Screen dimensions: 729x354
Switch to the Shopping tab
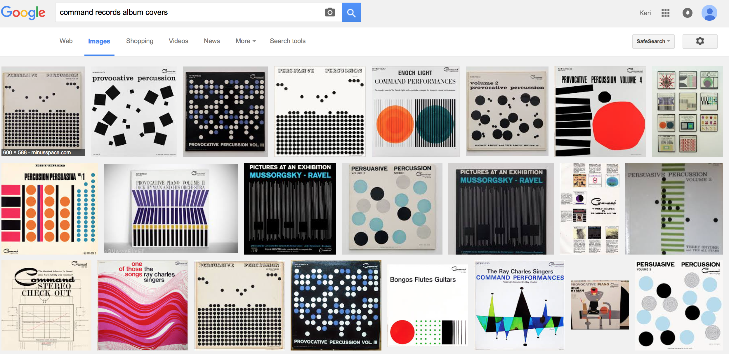140,41
